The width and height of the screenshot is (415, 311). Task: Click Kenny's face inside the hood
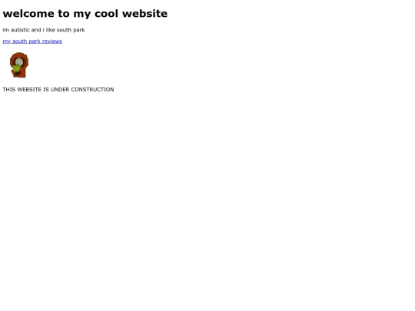19,62
